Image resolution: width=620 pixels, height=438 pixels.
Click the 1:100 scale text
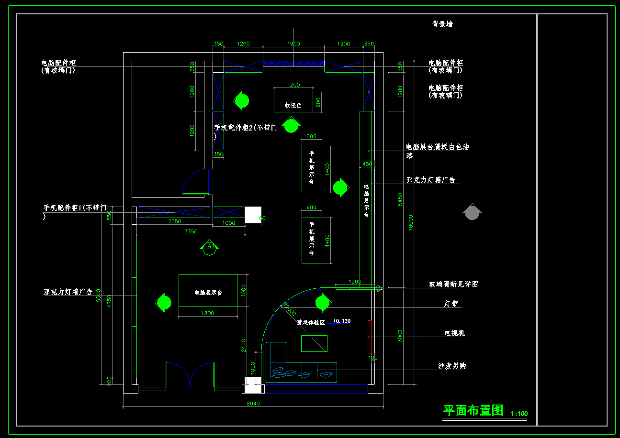pos(519,414)
